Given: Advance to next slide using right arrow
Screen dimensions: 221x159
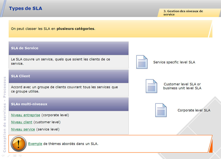Looking at the screenshot, I should [20, 155].
